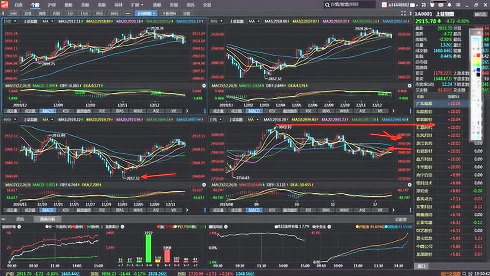Open MA dropdown in 30分 chart
The height and width of the screenshot is (276, 490).
(x=253, y=21)
